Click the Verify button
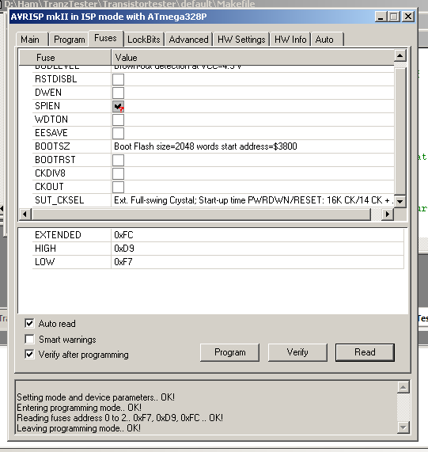This screenshot has height=452, width=428. click(x=297, y=352)
